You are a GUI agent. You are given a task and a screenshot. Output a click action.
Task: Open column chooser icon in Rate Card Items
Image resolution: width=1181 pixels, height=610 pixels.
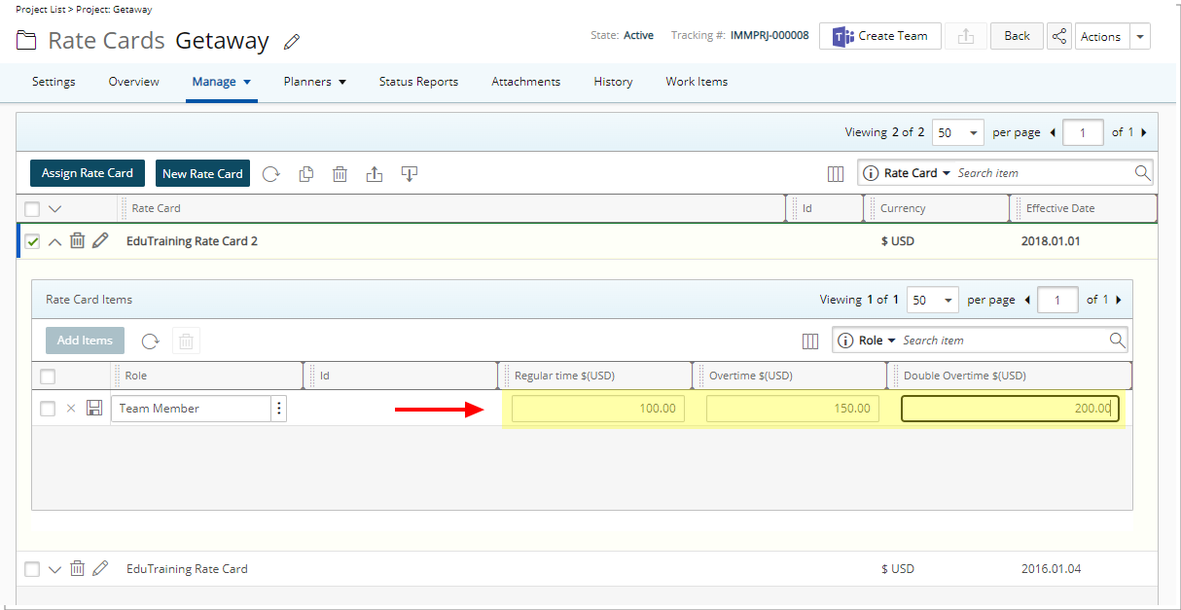809,341
